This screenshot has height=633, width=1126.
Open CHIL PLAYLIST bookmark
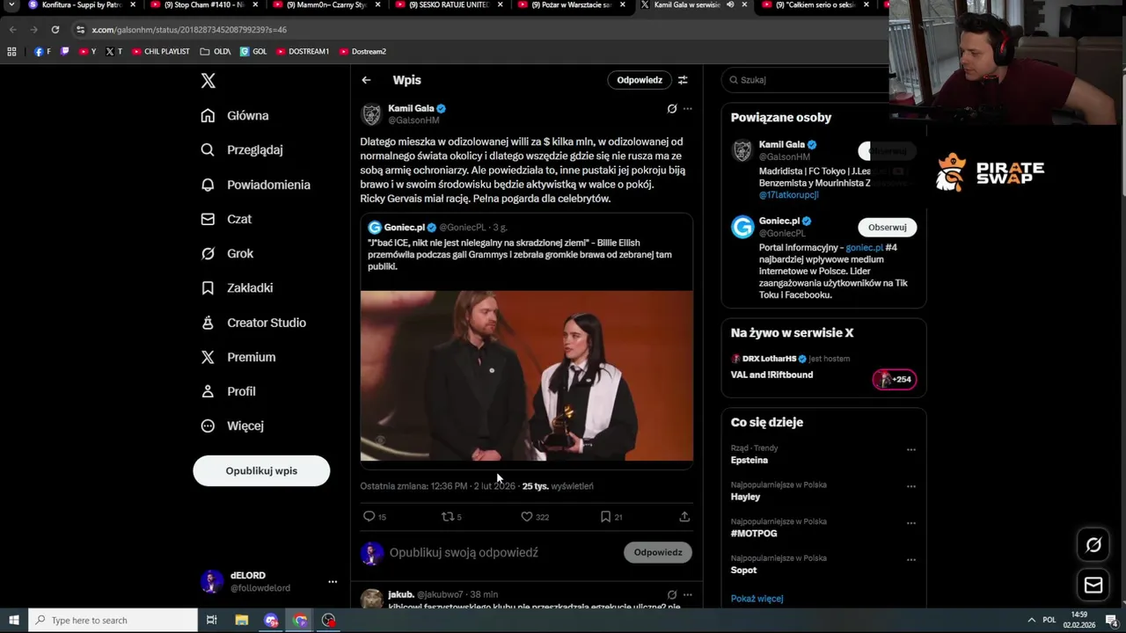point(160,52)
